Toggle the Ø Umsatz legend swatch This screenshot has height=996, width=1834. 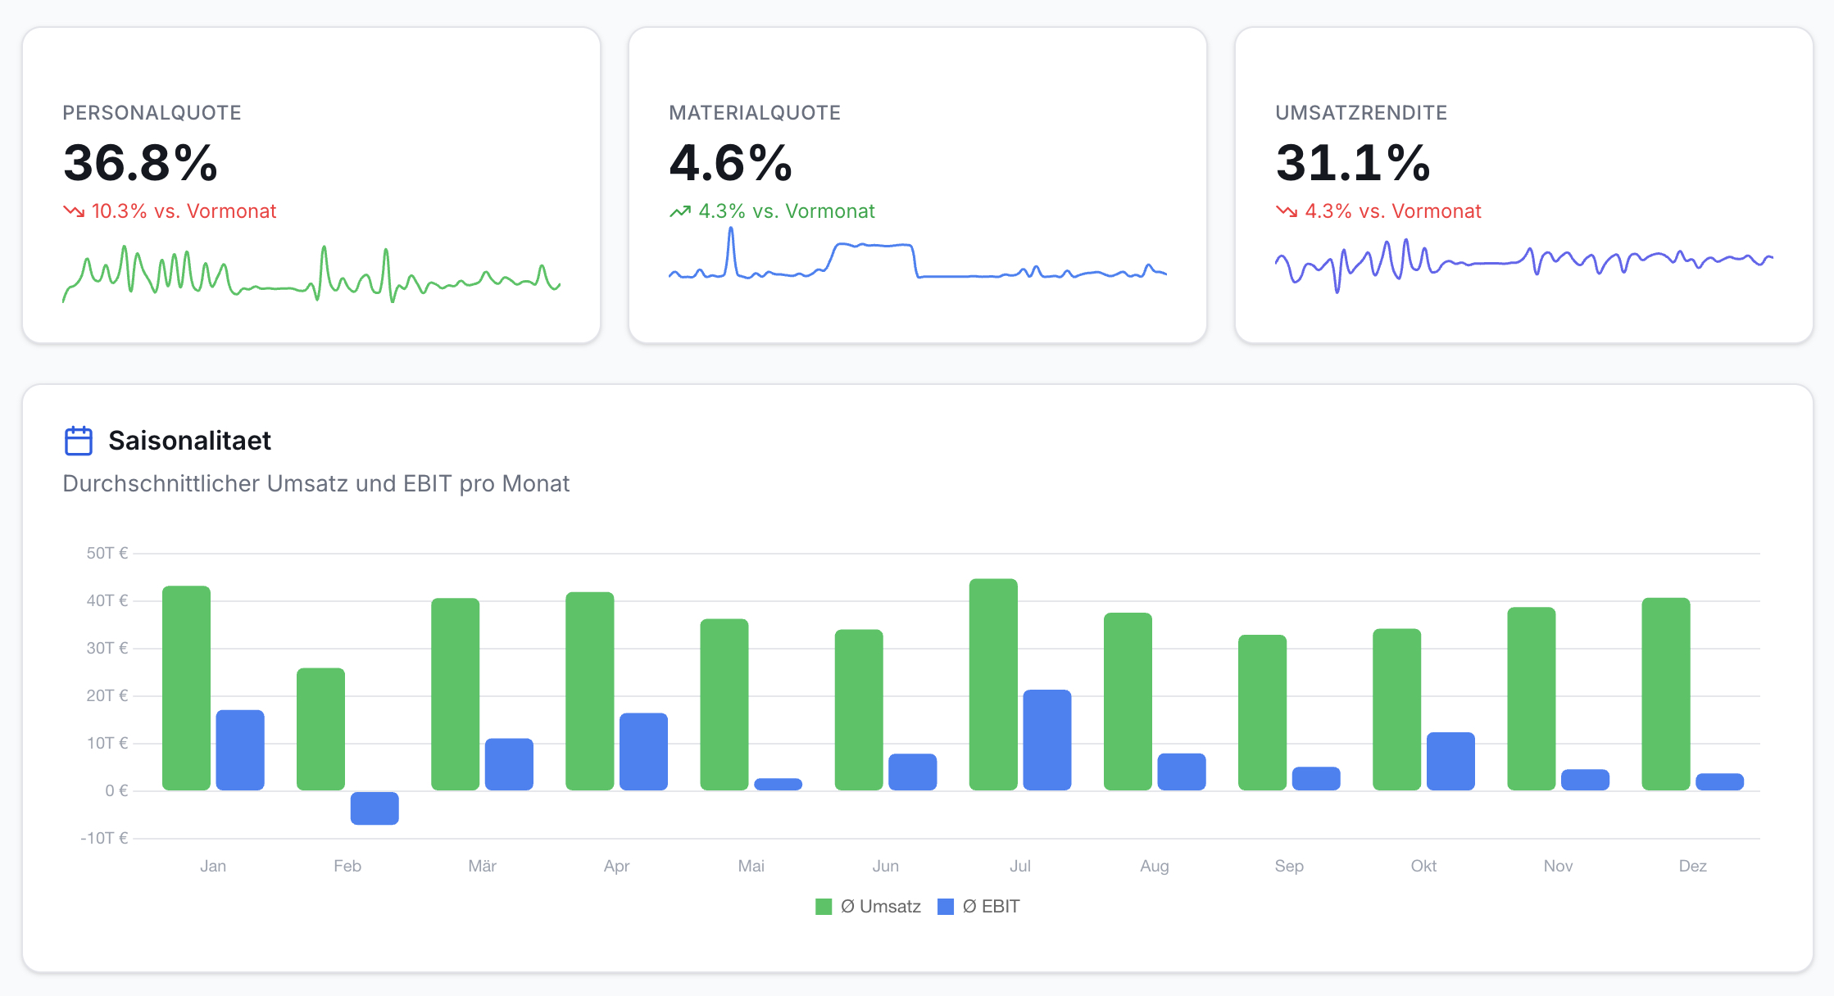[x=824, y=907]
